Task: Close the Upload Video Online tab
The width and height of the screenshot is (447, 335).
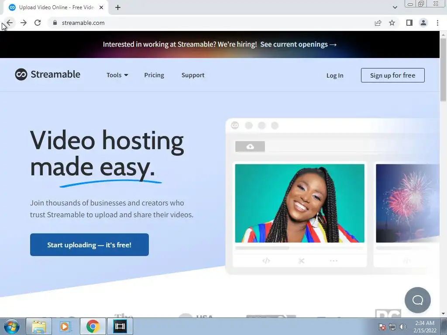Action: (x=101, y=7)
